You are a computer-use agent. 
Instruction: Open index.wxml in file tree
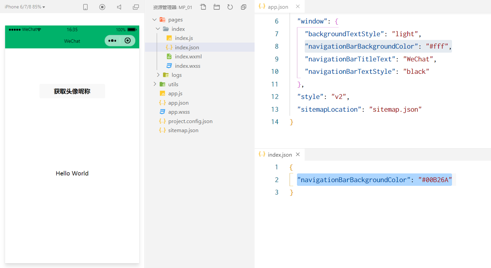pyautogui.click(x=188, y=56)
